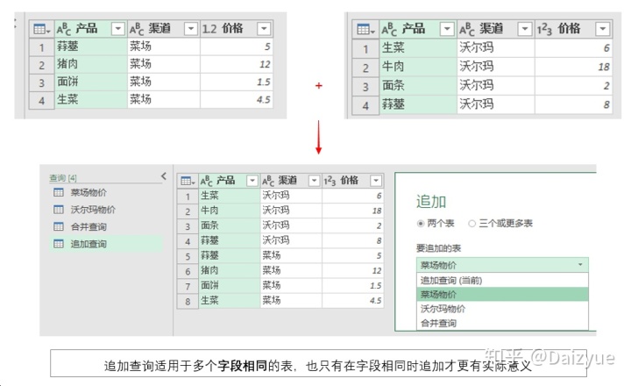Open 渠道 filter dropdown in top-left table

191,29
